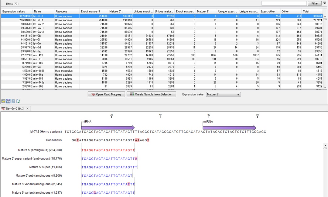
Task: Click the yellow-arrow grid view icon
Action: [3, 101]
